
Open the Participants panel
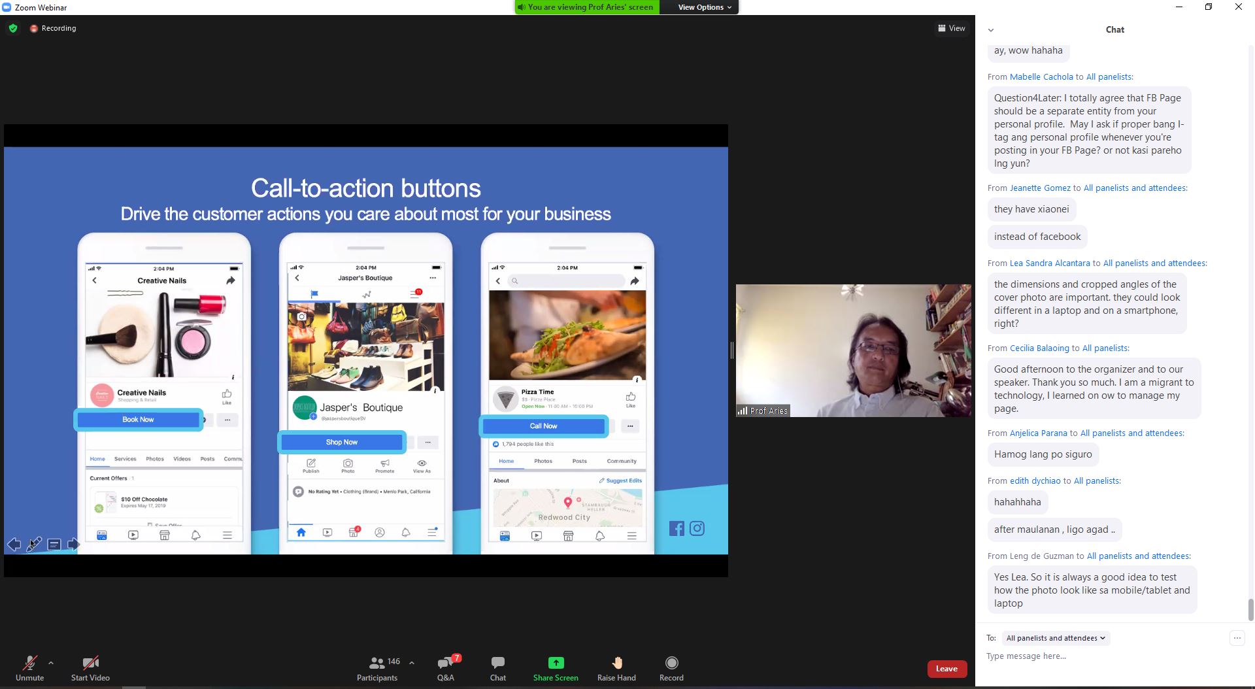(x=377, y=668)
